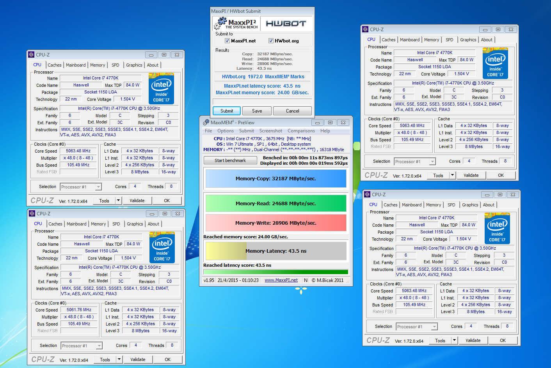The height and width of the screenshot is (368, 551).
Task: Click Validate in lower-right CPU-Z window
Action: coord(473,340)
